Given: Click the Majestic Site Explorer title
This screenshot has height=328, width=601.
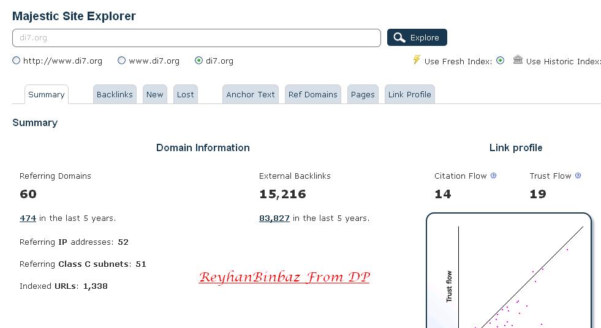Looking at the screenshot, I should [x=74, y=16].
